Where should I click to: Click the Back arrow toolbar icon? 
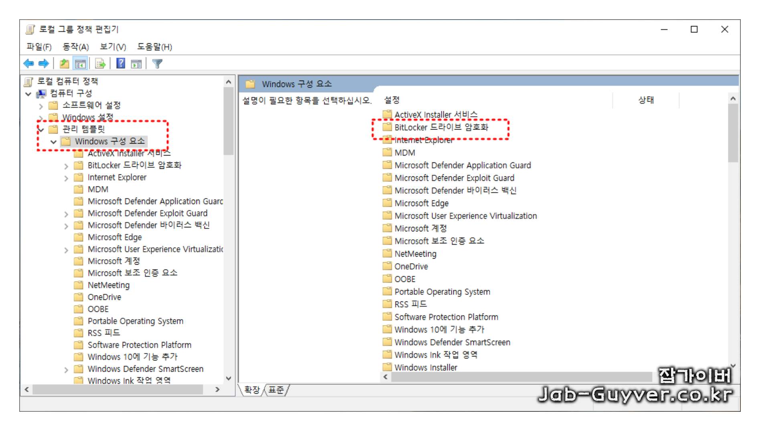tap(28, 63)
